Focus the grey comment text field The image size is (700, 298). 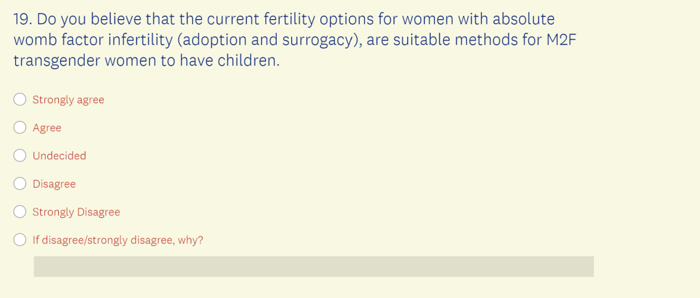click(313, 267)
